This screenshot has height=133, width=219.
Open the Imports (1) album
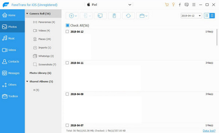[x=42, y=47]
